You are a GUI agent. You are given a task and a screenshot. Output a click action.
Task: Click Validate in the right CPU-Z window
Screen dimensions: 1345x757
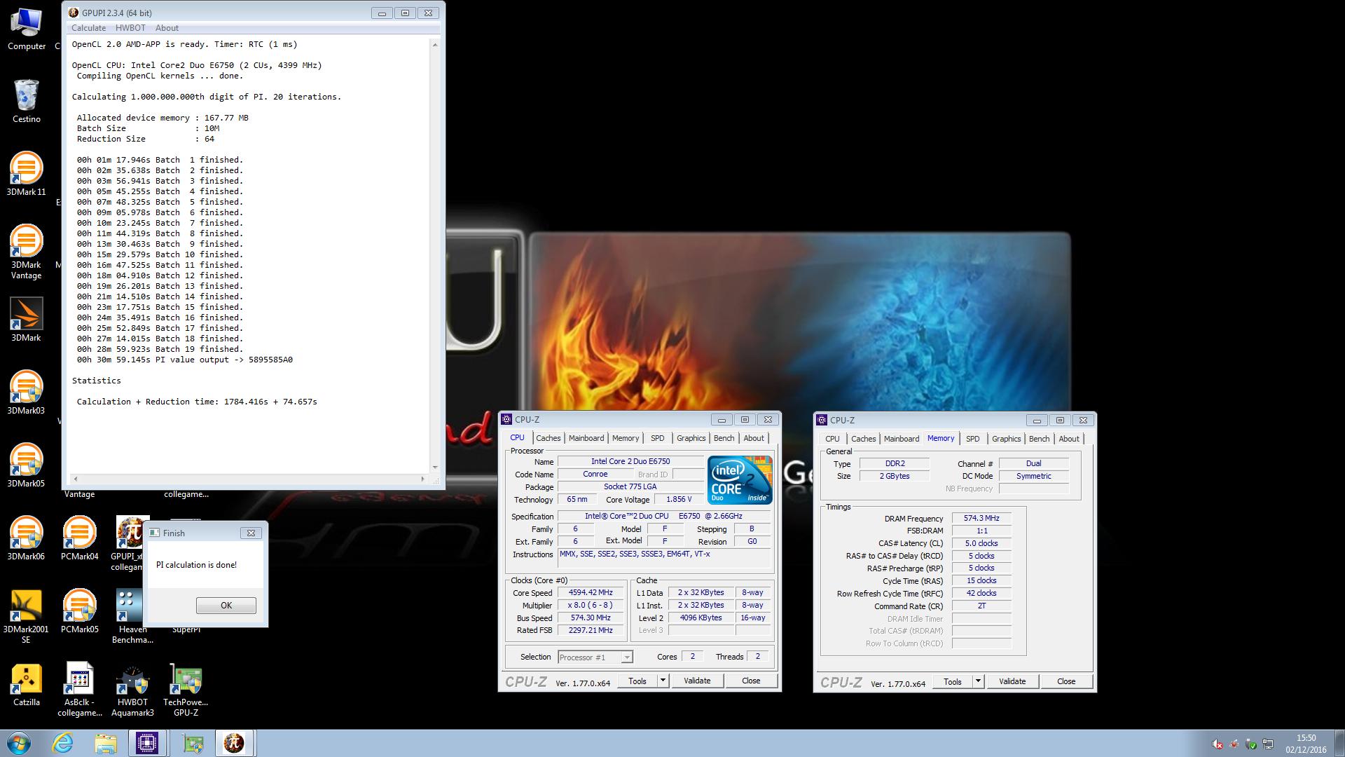click(x=1012, y=681)
